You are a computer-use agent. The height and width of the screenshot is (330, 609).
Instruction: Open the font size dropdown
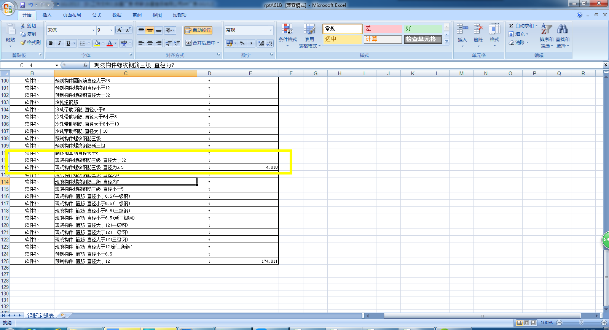pos(111,30)
